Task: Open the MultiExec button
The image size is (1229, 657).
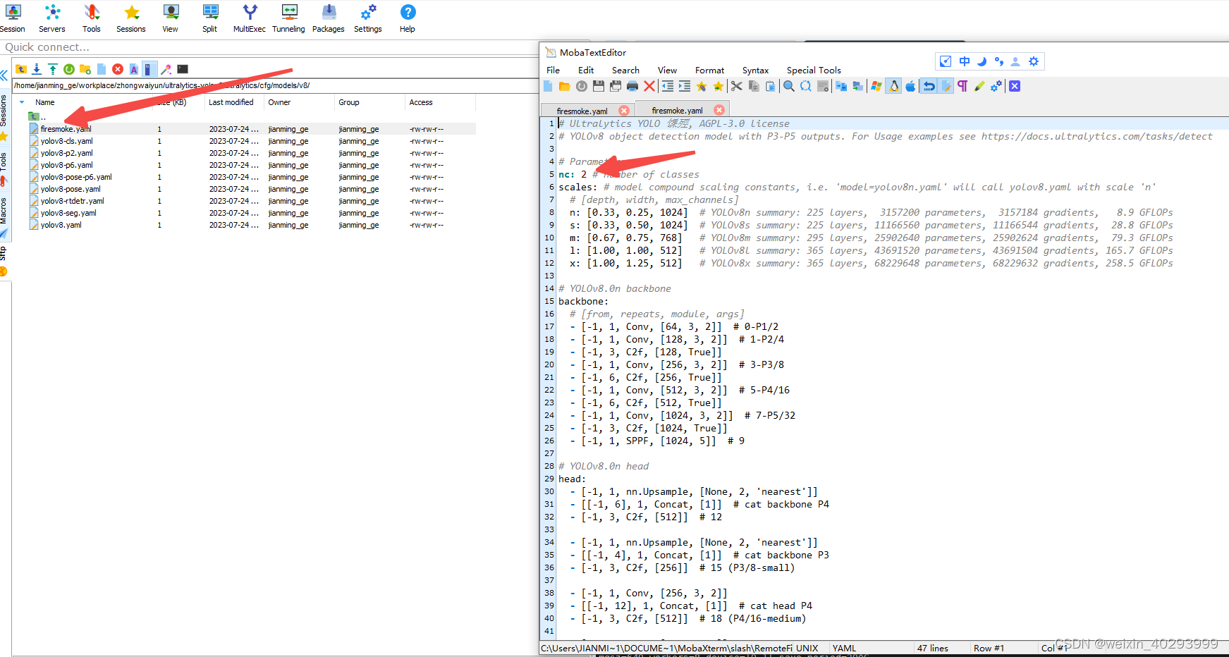Action: pyautogui.click(x=250, y=18)
